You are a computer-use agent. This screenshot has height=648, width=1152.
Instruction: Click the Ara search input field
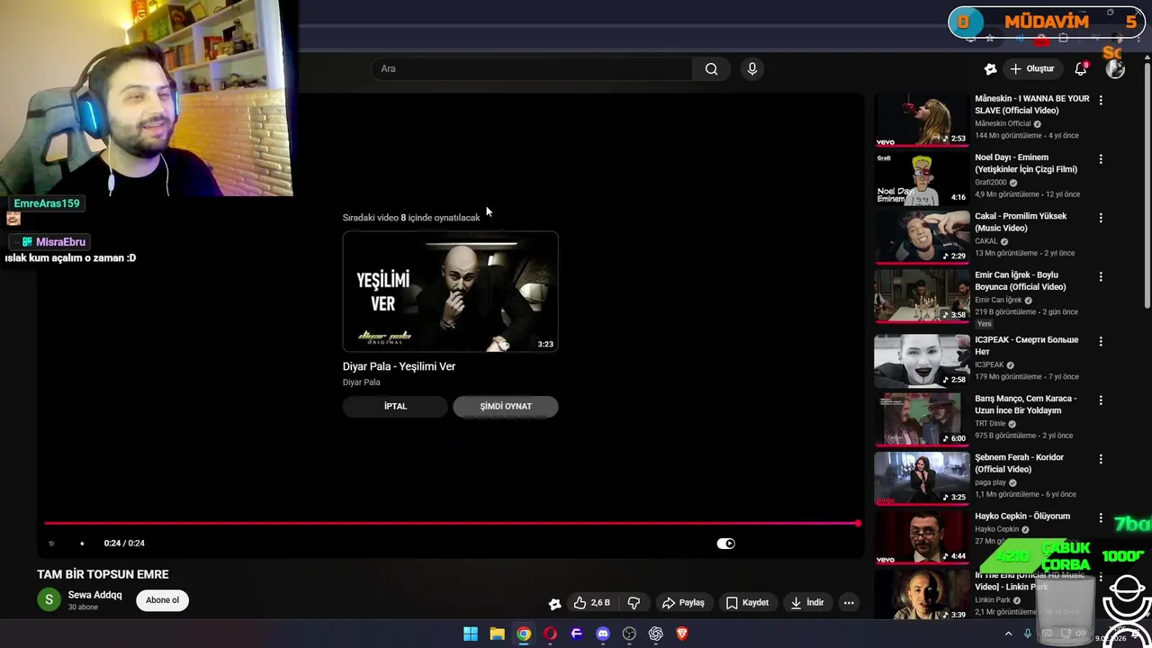(x=532, y=68)
